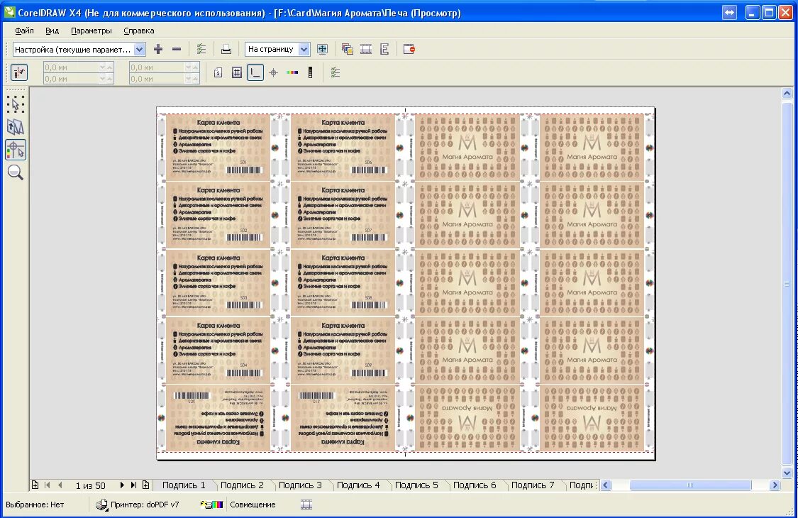Toggle registration marks printing button

click(x=274, y=72)
